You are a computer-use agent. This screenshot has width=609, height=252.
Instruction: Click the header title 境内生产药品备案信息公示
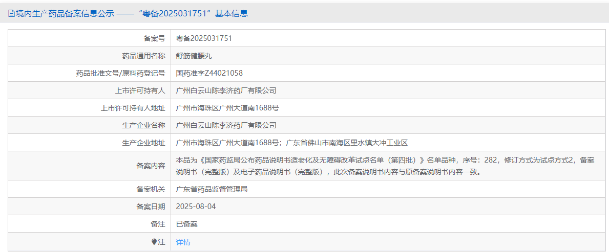[x=65, y=14]
